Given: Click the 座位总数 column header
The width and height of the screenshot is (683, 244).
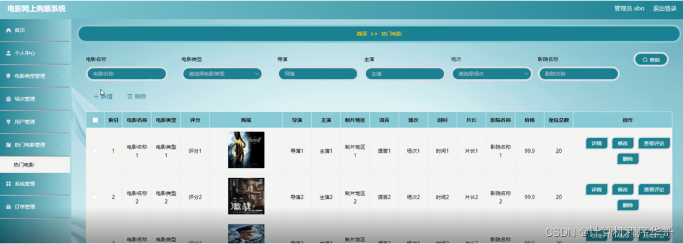Looking at the screenshot, I should tap(559, 120).
